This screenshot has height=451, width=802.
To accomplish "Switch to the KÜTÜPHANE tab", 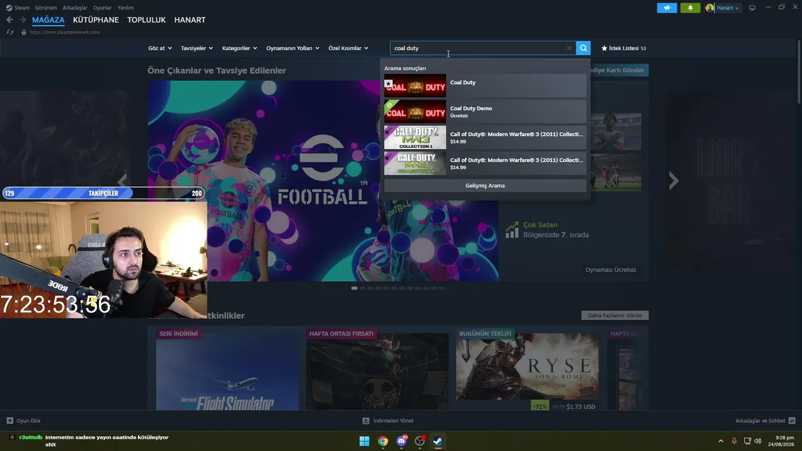I will 96,20.
